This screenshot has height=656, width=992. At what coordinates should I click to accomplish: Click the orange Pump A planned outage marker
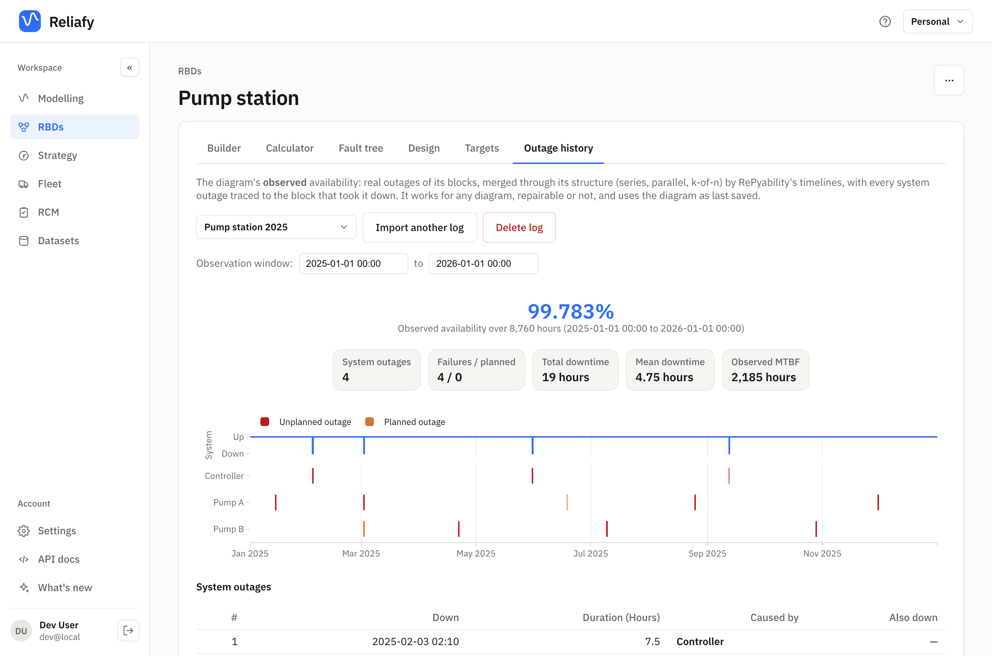(567, 502)
